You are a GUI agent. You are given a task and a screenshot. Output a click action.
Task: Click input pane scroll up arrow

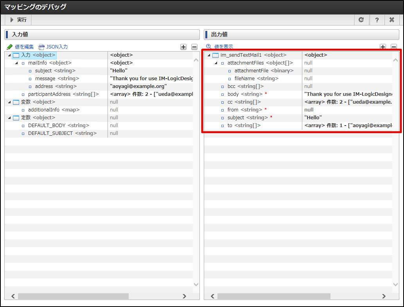(196, 60)
